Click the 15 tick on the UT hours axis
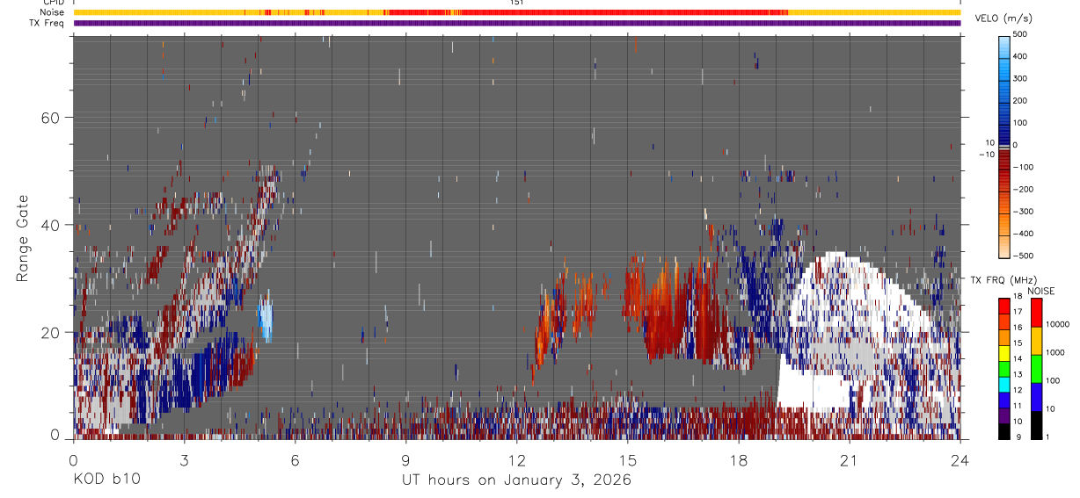 (628, 459)
